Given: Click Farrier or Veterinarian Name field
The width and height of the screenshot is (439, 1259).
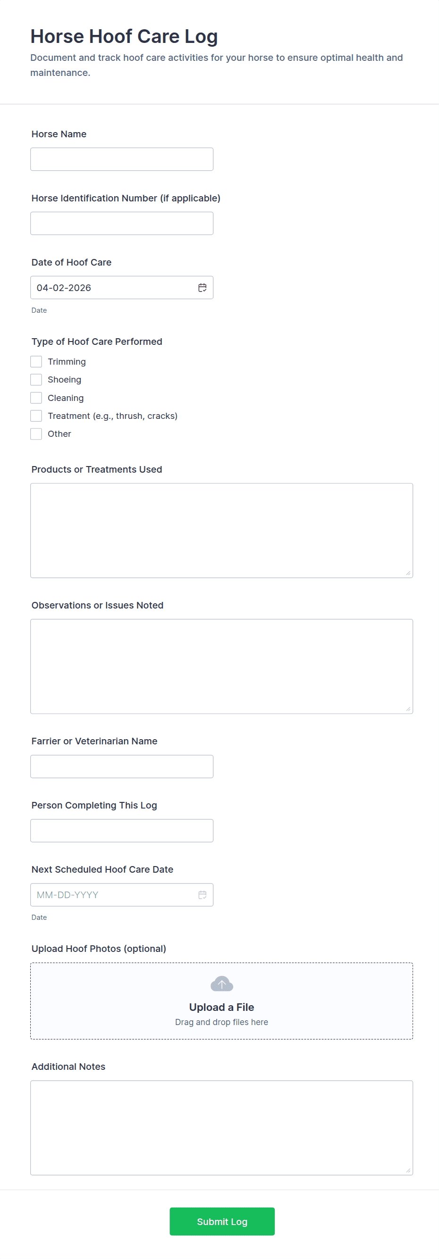Looking at the screenshot, I should click(122, 767).
